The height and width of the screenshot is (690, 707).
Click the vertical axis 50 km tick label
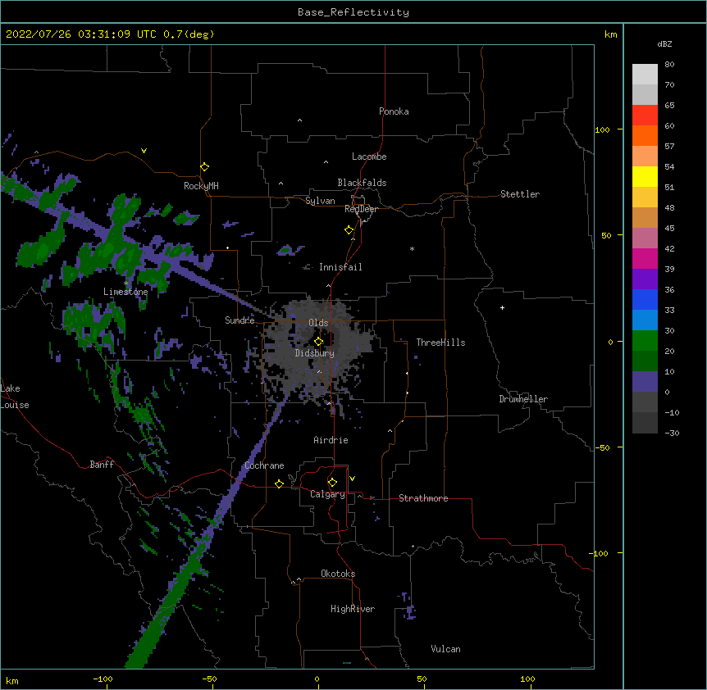coord(606,235)
